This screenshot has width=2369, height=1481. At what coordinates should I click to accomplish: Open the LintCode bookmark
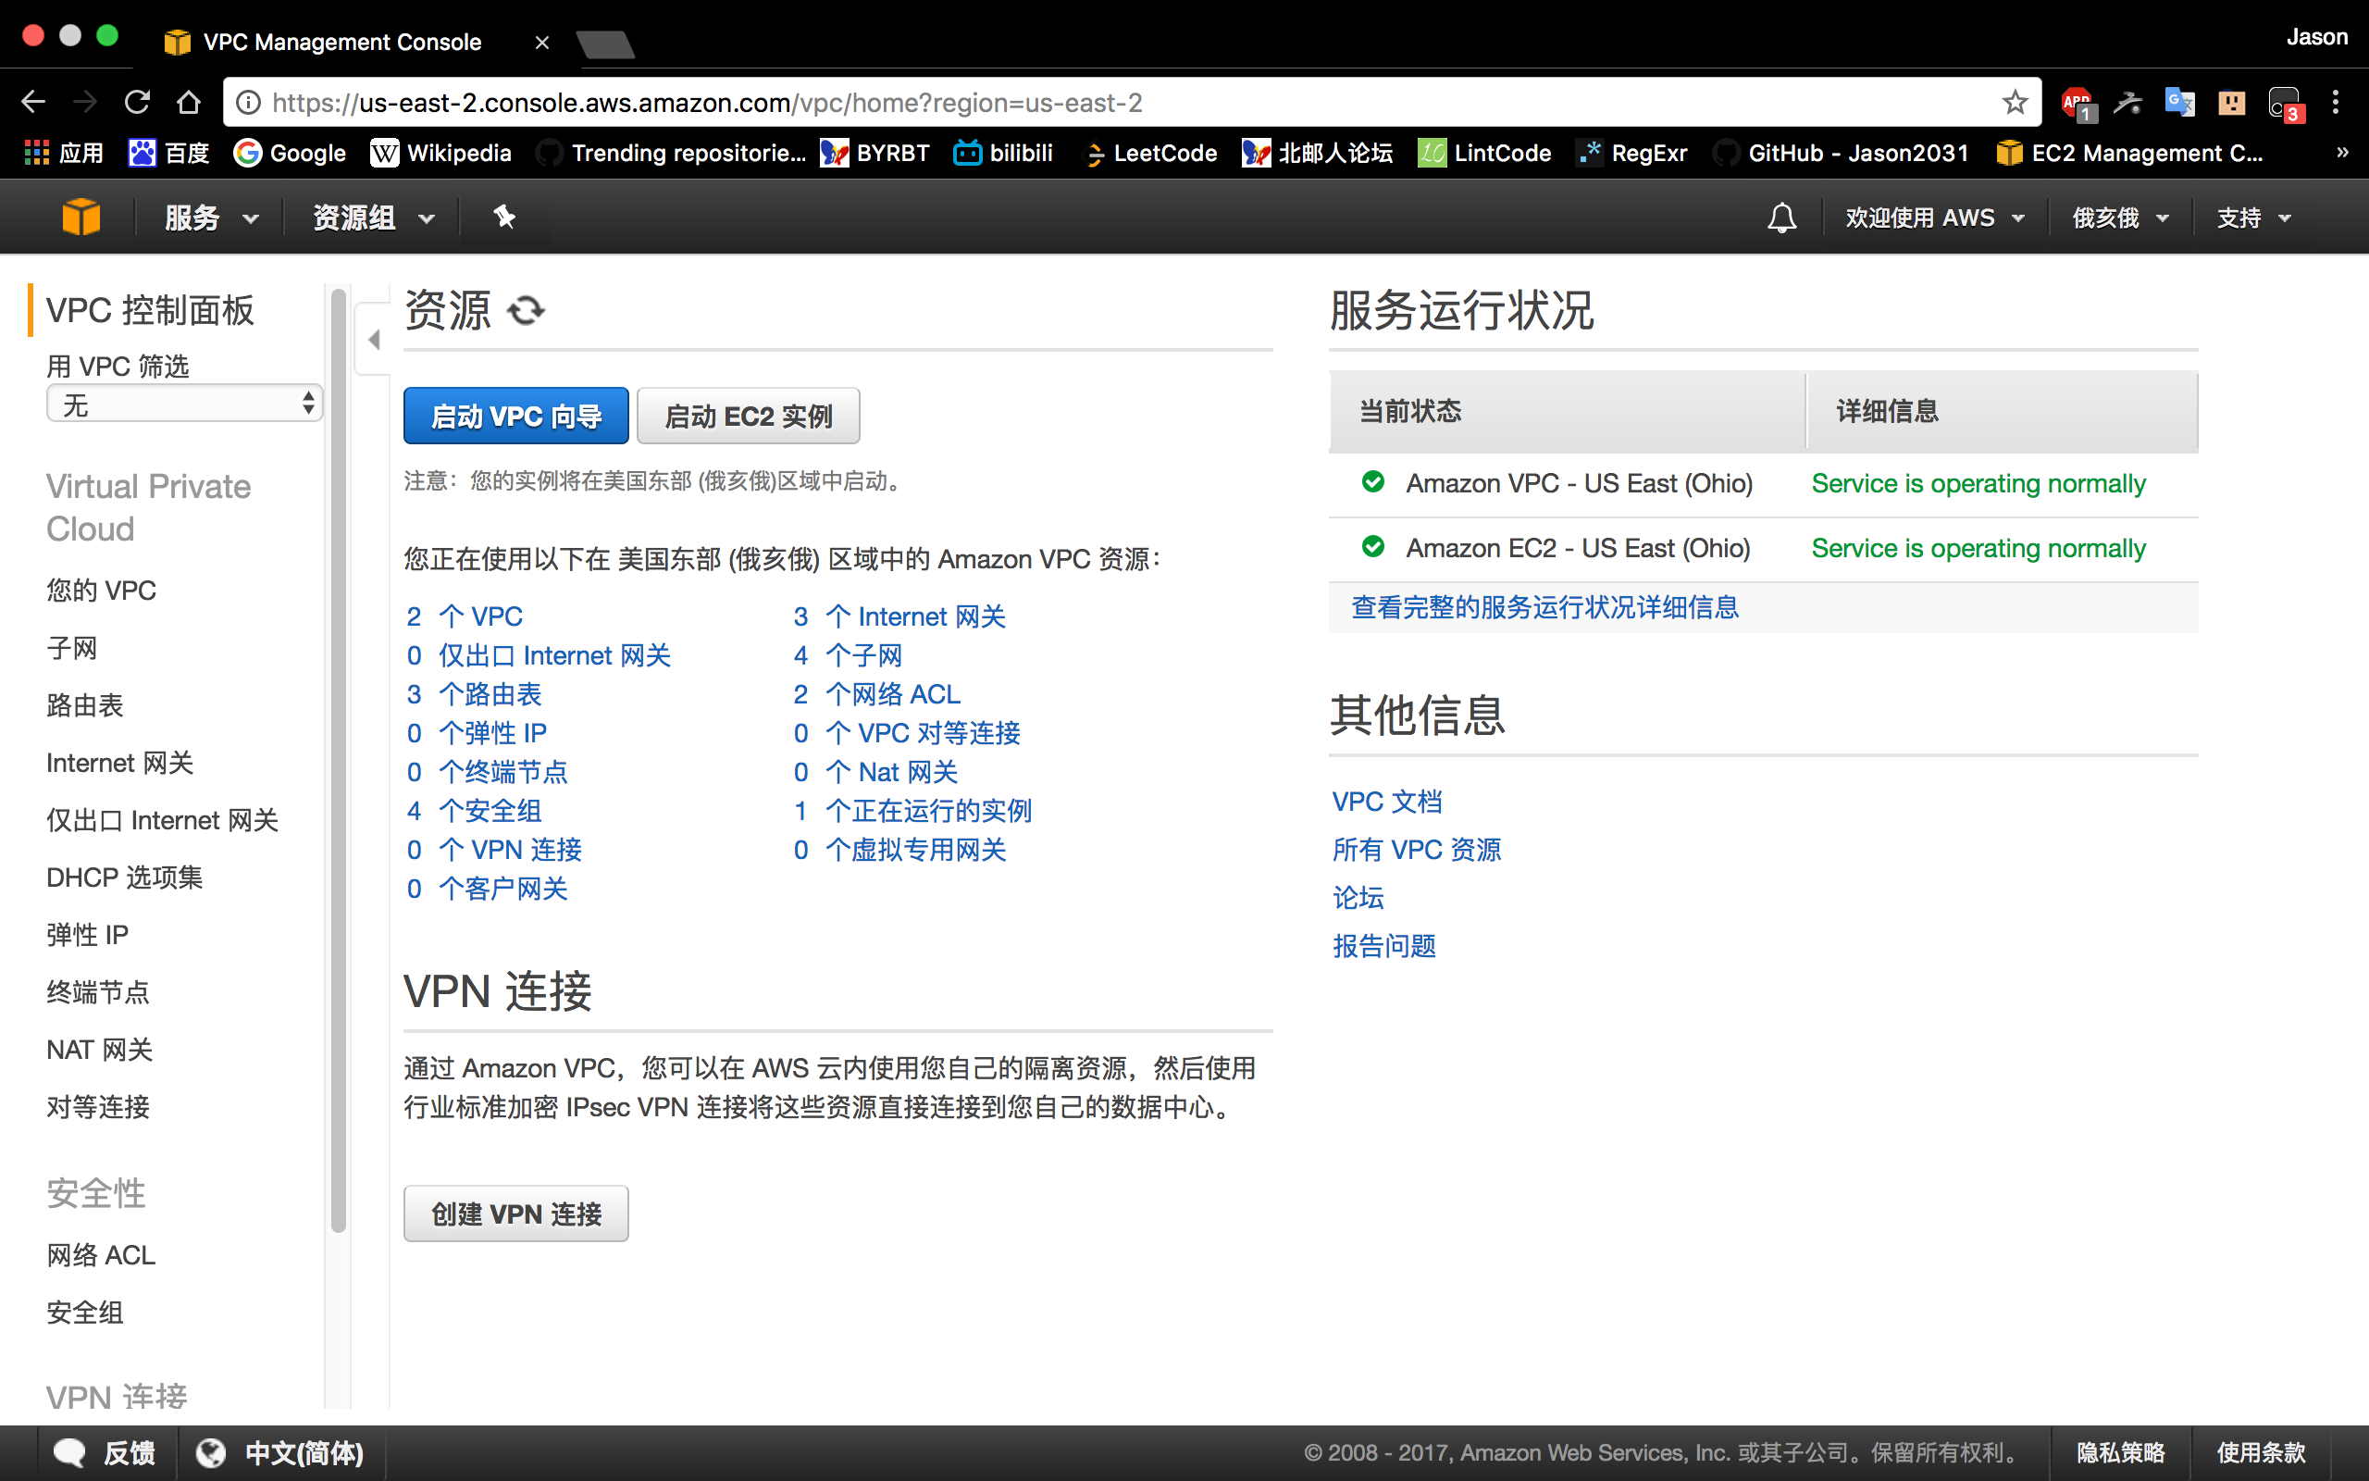click(1485, 153)
